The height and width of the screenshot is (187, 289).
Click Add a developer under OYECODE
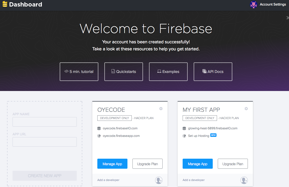click(108, 180)
